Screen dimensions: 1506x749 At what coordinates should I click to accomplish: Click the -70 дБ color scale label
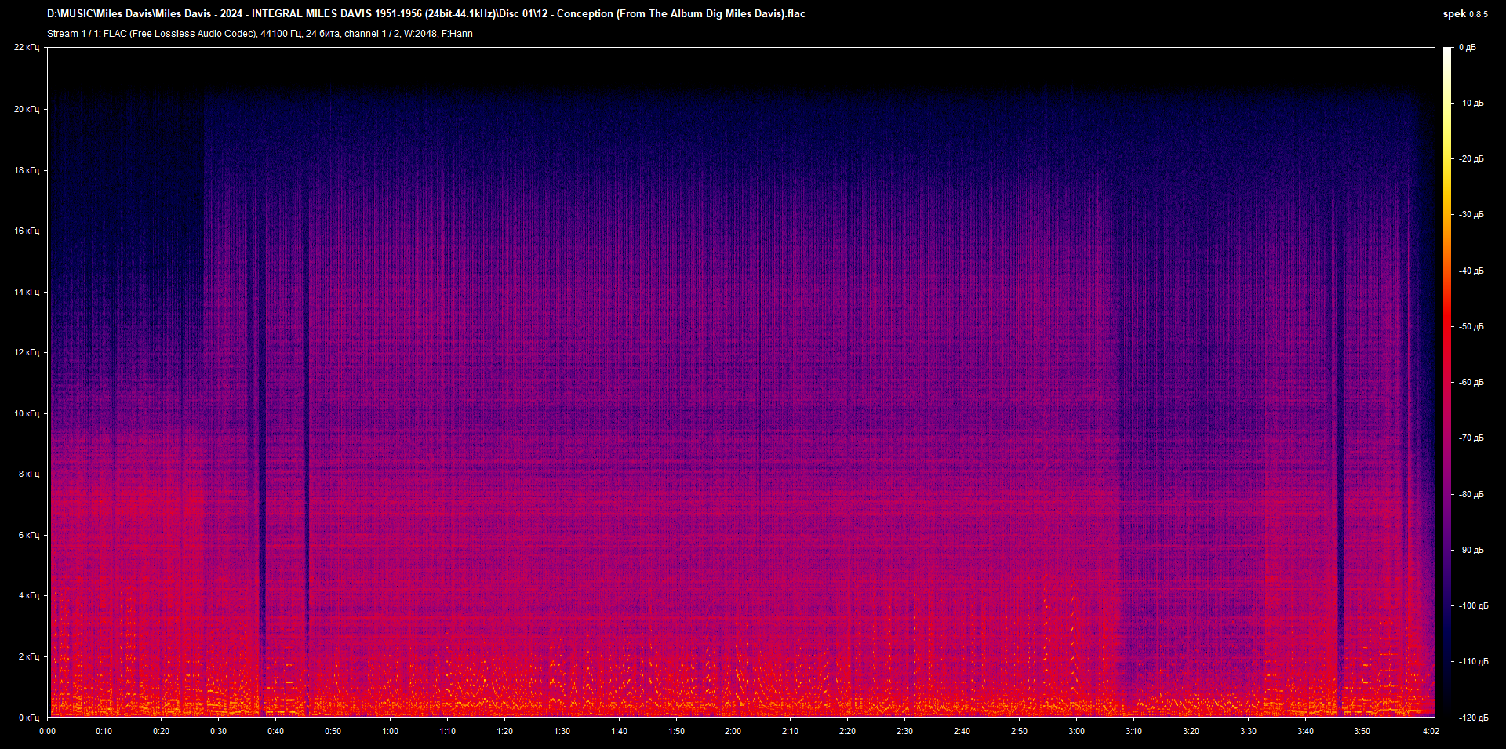1471,438
